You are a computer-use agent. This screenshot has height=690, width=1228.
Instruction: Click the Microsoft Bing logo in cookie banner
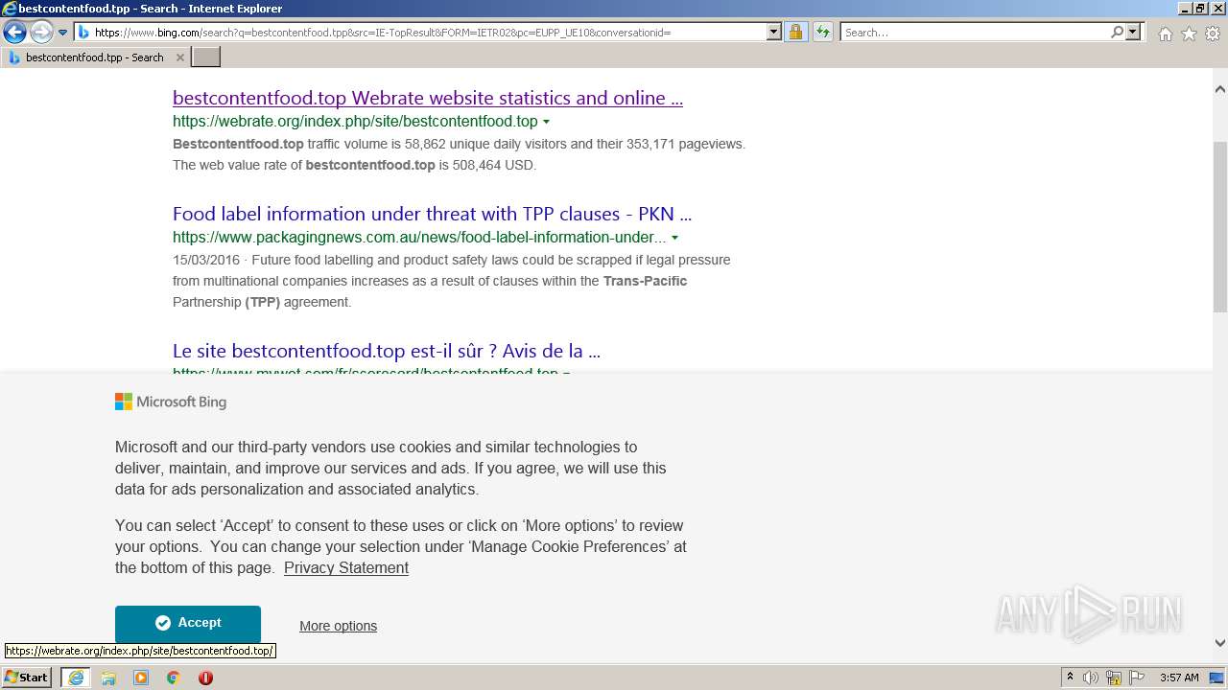[171, 402]
